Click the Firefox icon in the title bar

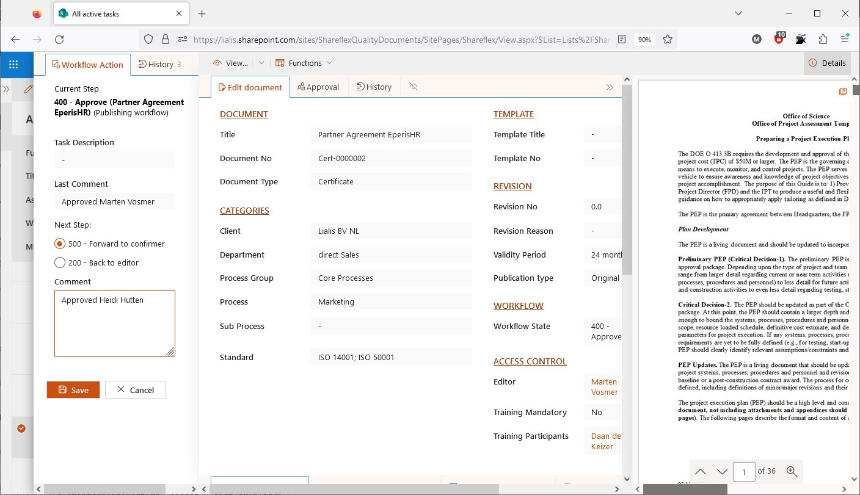[37, 13]
